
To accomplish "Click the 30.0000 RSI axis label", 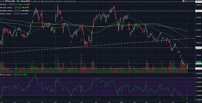I will (199, 95).
